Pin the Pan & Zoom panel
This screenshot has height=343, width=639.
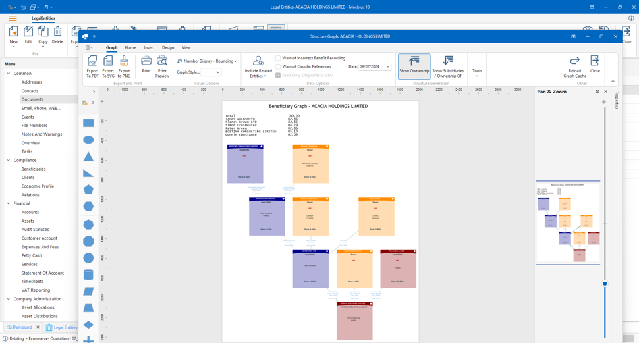coord(597,92)
